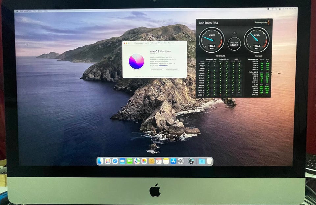Start the disk speed test
Screen dimensions: 316x205
point(234,44)
